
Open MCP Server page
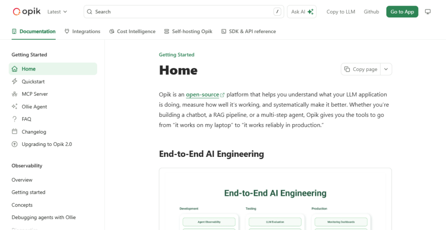[53, 94]
